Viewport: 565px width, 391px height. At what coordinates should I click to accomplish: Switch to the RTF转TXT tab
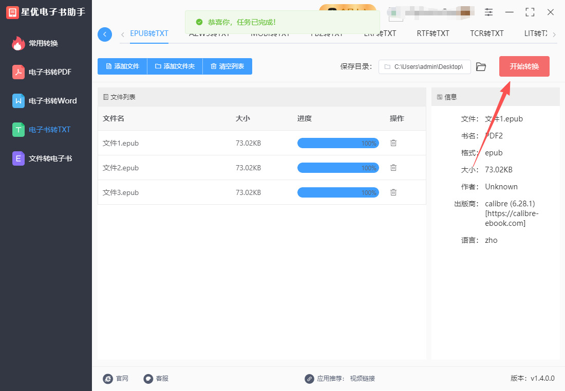tap(433, 33)
